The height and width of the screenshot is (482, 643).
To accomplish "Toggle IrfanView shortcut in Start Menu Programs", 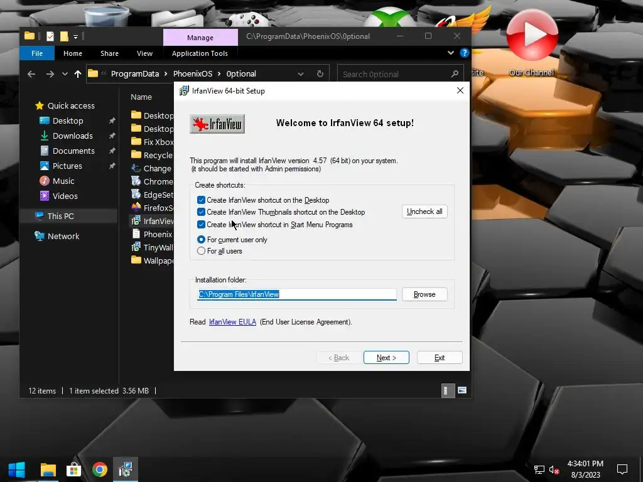I will [x=201, y=225].
